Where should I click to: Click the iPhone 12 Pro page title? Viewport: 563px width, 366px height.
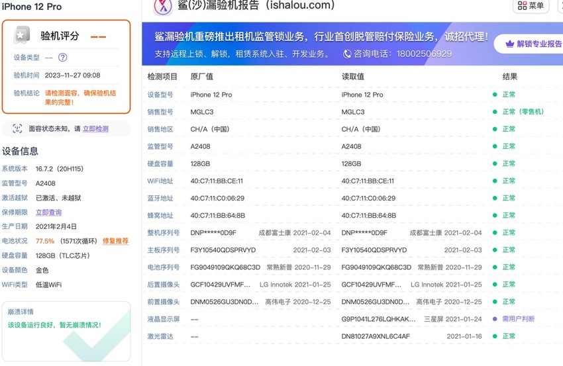(x=32, y=7)
